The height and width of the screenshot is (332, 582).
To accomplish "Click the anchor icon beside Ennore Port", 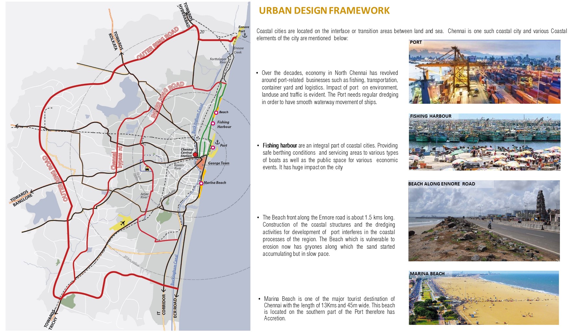I will [x=245, y=35].
